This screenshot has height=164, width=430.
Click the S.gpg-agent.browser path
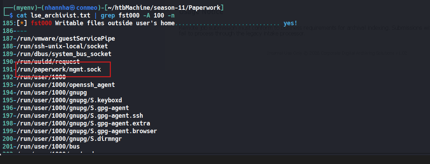click(x=87, y=131)
